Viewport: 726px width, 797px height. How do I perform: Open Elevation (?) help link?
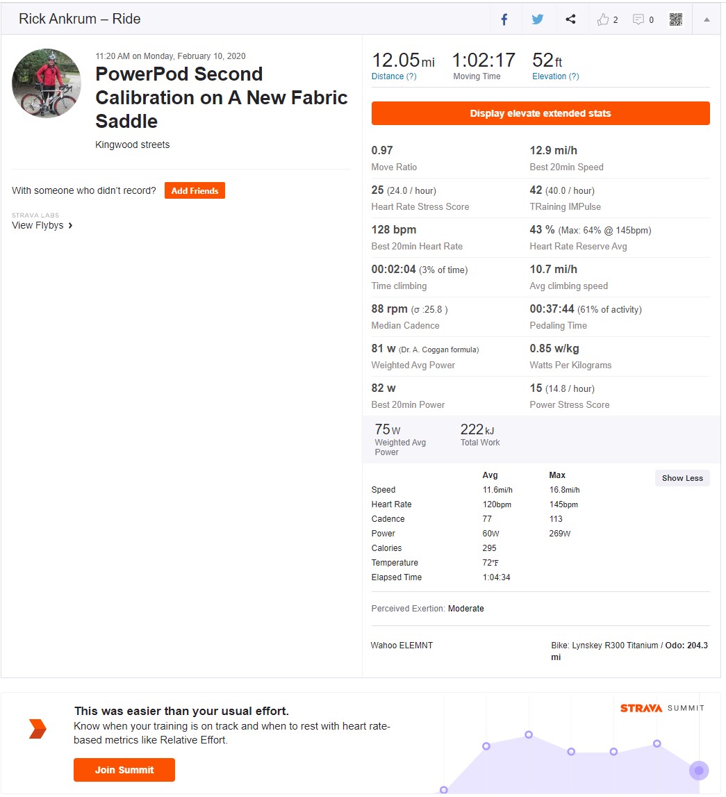tap(555, 76)
